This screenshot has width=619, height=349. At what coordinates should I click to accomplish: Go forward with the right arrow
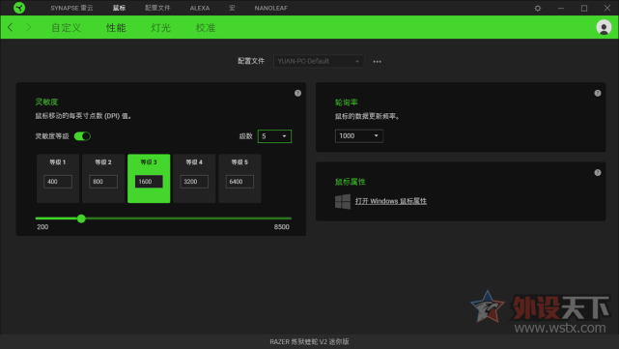(28, 27)
